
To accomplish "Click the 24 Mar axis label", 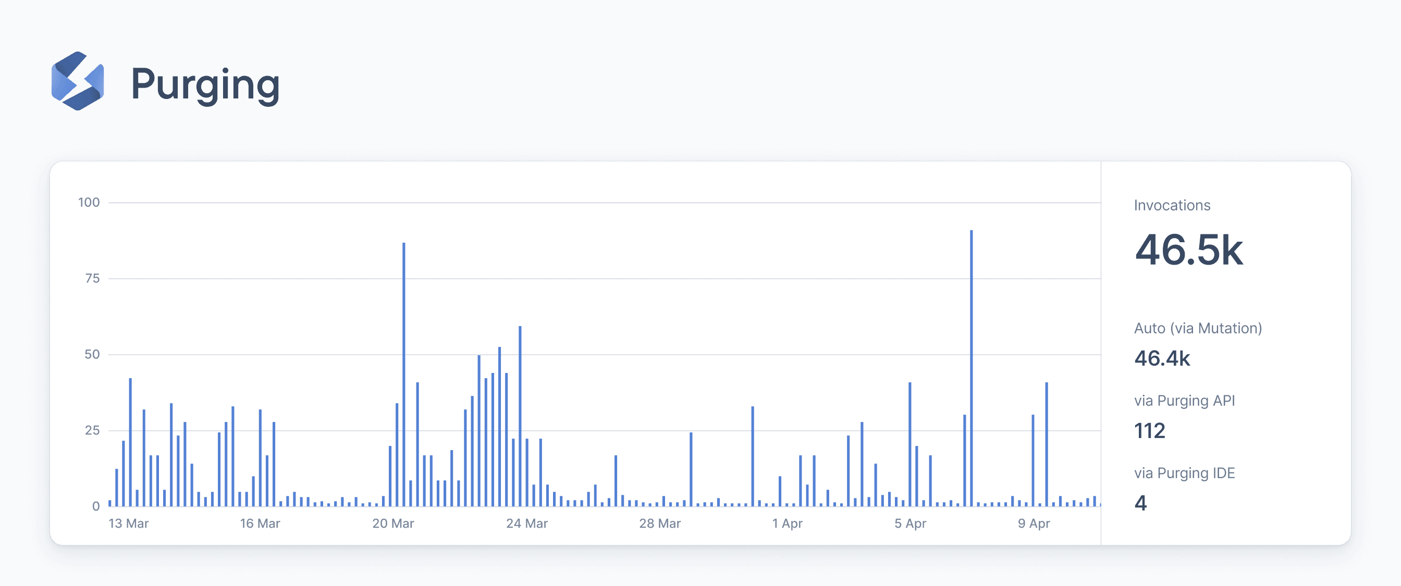I will [x=526, y=523].
